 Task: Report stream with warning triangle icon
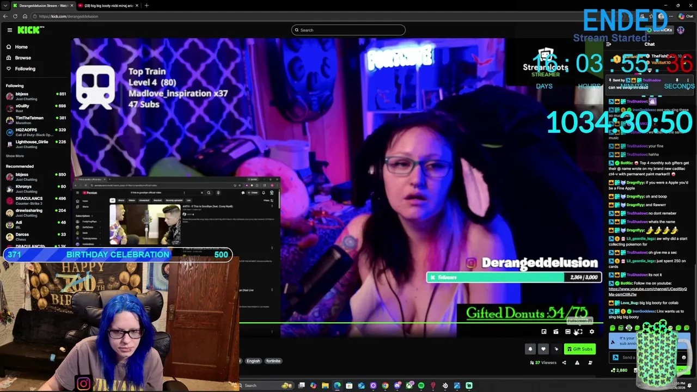tap(577, 363)
